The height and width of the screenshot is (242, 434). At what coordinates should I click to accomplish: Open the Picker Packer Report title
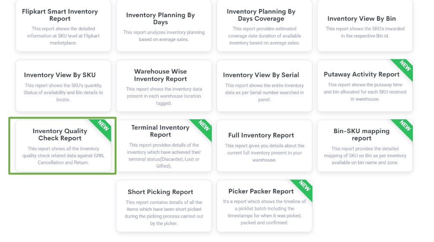pos(261,191)
